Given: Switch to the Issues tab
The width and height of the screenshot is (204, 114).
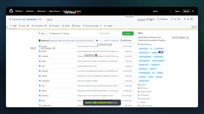Looking at the screenshot, I should click(24, 26).
